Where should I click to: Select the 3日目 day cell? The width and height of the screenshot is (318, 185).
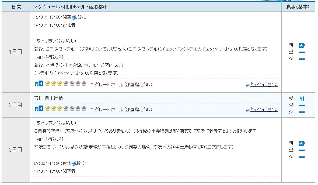click(16, 150)
